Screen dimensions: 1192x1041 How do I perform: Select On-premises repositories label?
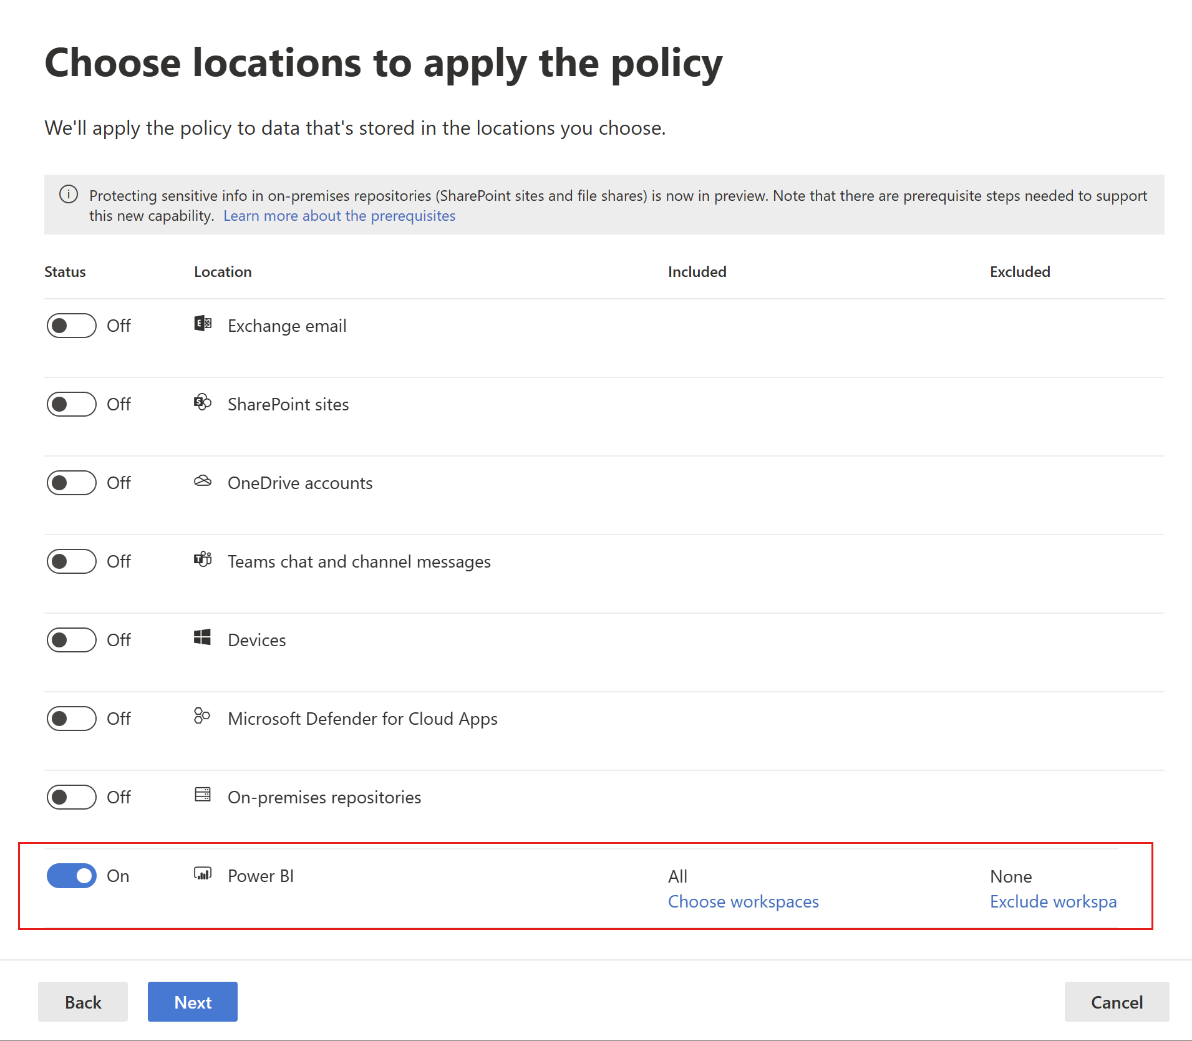(x=324, y=798)
